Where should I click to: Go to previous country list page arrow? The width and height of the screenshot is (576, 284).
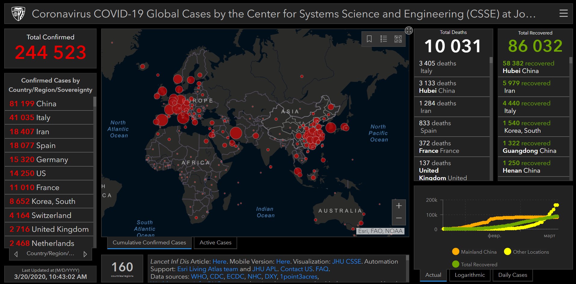click(x=16, y=254)
